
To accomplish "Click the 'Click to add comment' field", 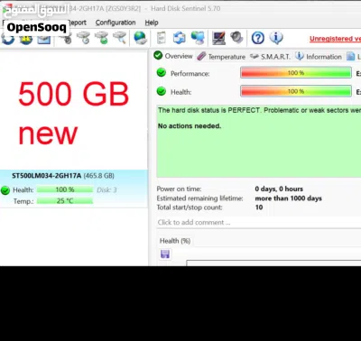I will click(x=259, y=223).
